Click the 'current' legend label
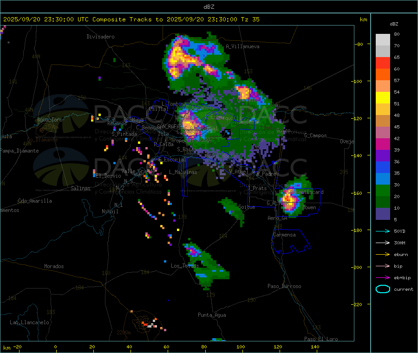This screenshot has height=353, width=418. coord(404,289)
